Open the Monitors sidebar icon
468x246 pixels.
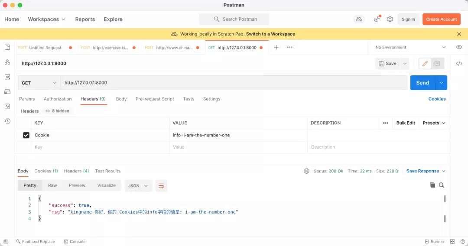point(7,107)
